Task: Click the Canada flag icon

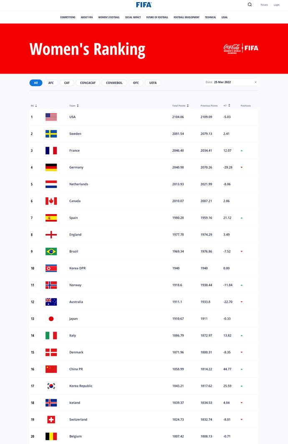Action: [51, 201]
